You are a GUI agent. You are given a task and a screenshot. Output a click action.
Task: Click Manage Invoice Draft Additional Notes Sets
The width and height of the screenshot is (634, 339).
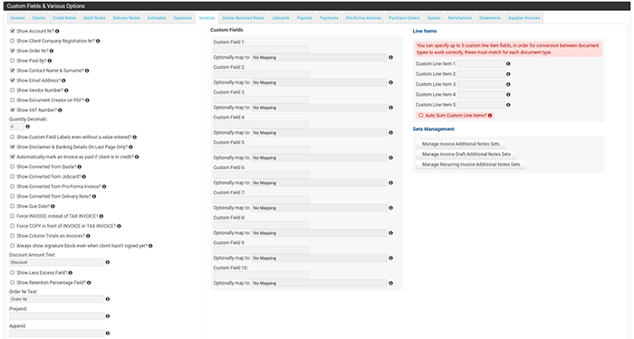466,155
